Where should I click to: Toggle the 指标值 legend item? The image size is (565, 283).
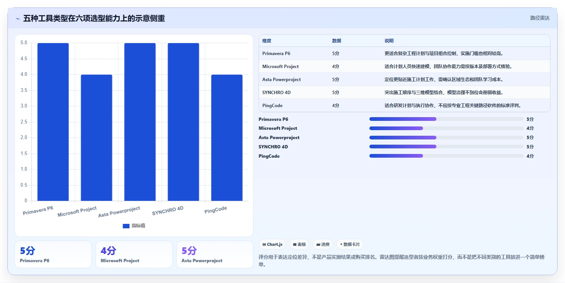coord(134,226)
